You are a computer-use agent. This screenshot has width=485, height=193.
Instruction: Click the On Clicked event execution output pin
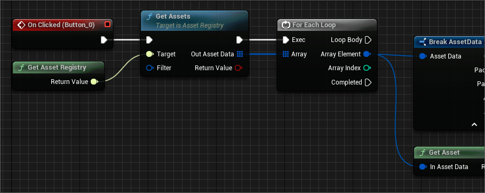click(104, 40)
